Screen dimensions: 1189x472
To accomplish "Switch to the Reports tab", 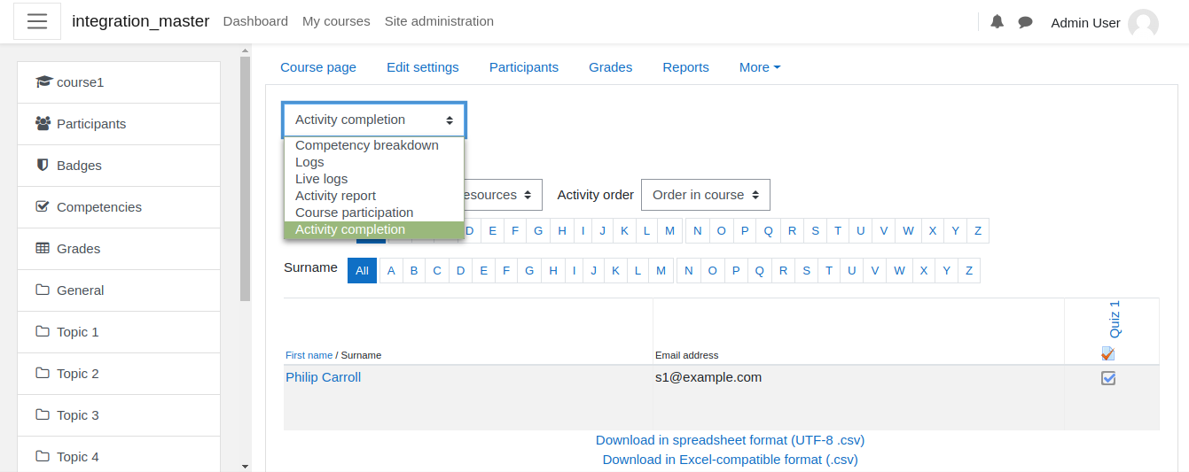I will point(685,67).
